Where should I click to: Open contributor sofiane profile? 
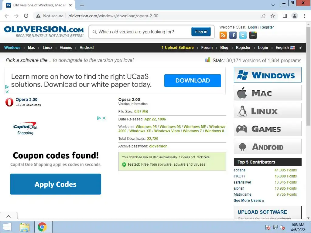coord(239,170)
